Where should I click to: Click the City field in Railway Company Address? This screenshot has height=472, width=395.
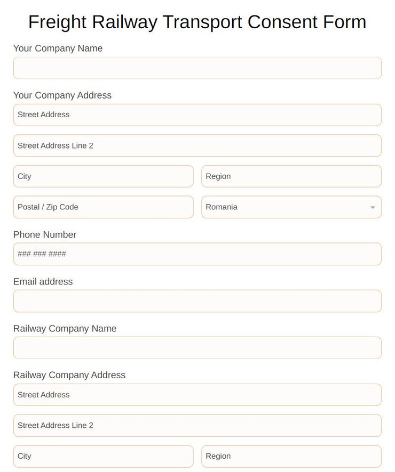(102, 456)
